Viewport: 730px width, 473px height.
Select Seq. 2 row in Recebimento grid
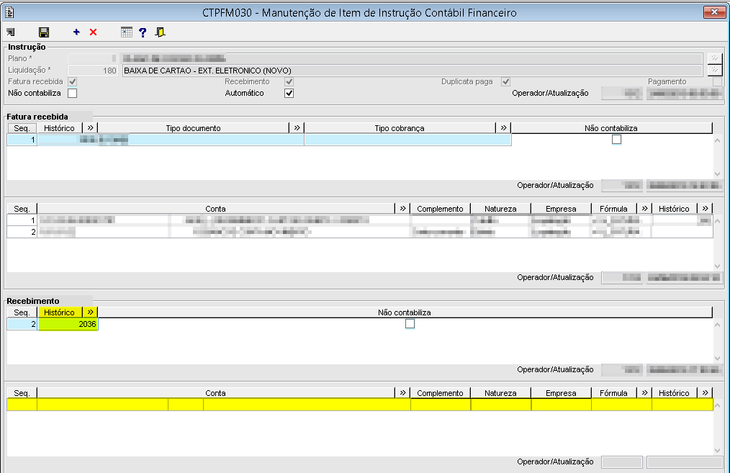[x=22, y=324]
